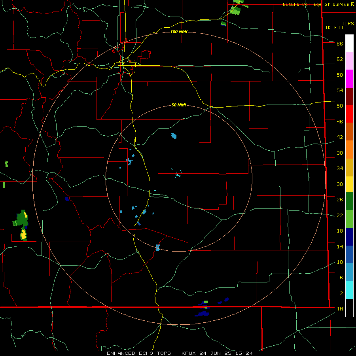
Task: Click the "2" scale value
Action: tap(341, 294)
